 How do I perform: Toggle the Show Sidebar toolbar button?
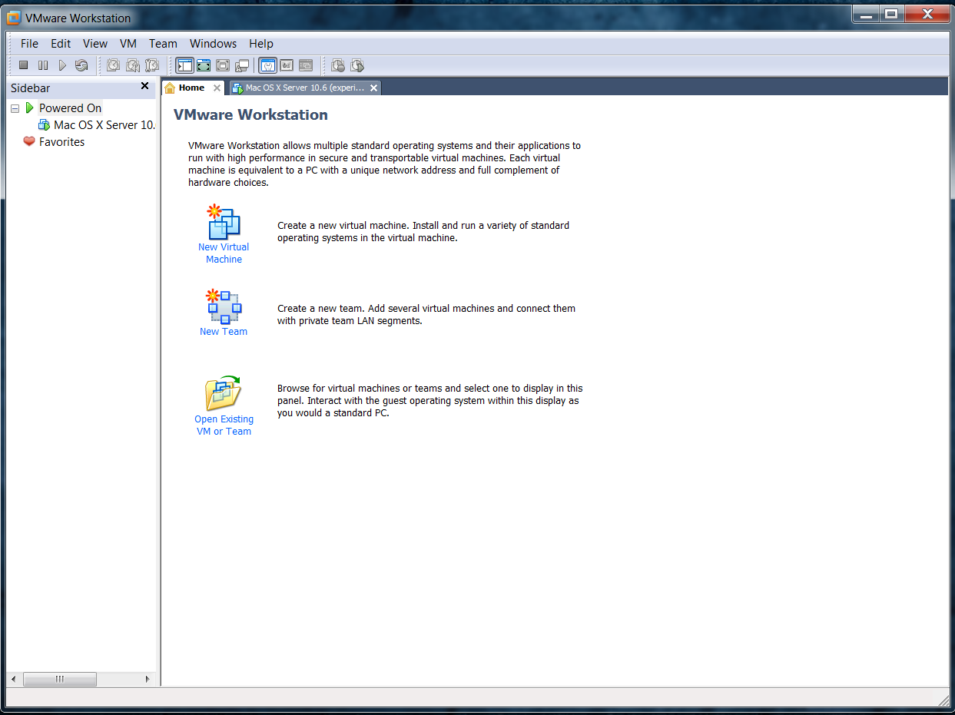click(x=184, y=65)
